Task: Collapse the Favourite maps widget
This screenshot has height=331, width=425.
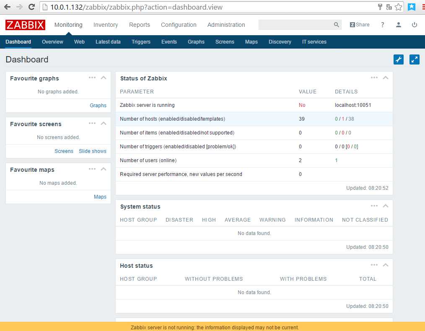Action: 104,169
